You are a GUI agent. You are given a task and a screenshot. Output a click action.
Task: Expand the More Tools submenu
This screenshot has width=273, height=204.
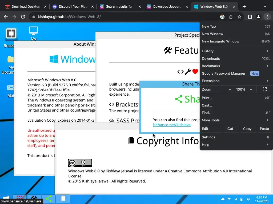236,120
